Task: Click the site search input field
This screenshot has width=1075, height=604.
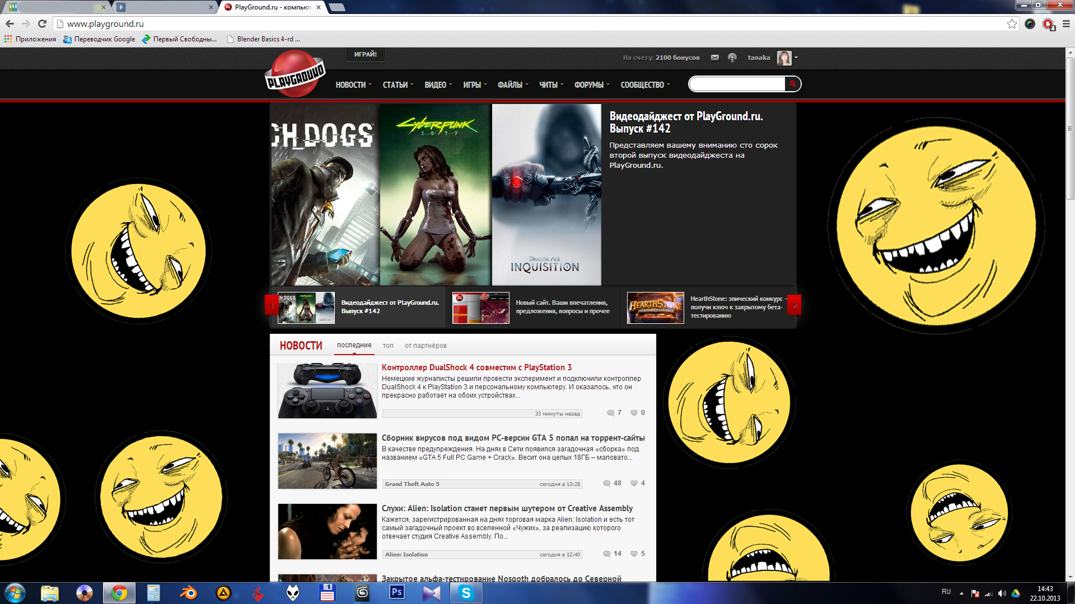Action: pyautogui.click(x=737, y=84)
